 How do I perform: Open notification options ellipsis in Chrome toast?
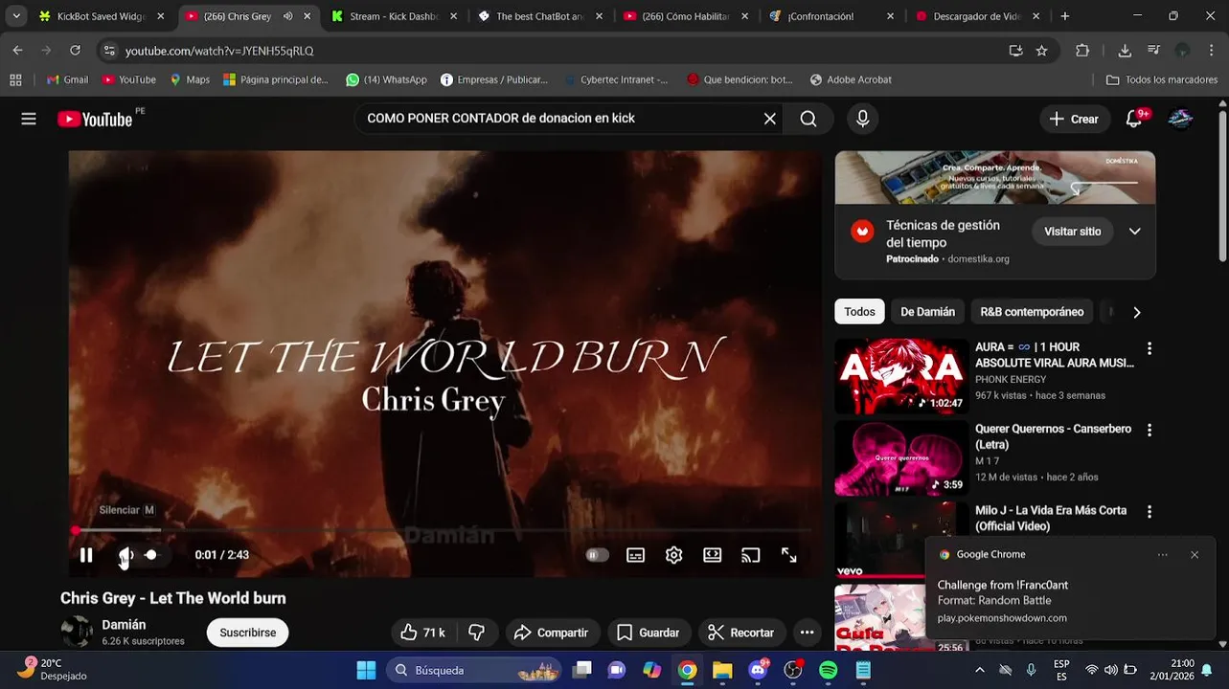click(1162, 555)
